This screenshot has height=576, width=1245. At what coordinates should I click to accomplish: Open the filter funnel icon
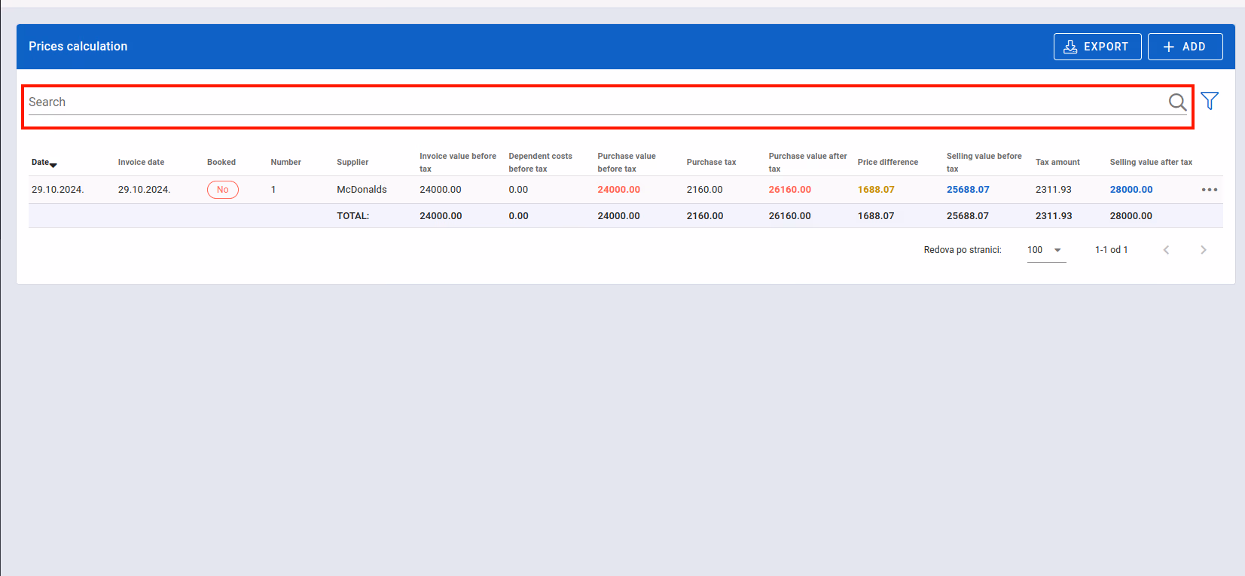[x=1210, y=101]
